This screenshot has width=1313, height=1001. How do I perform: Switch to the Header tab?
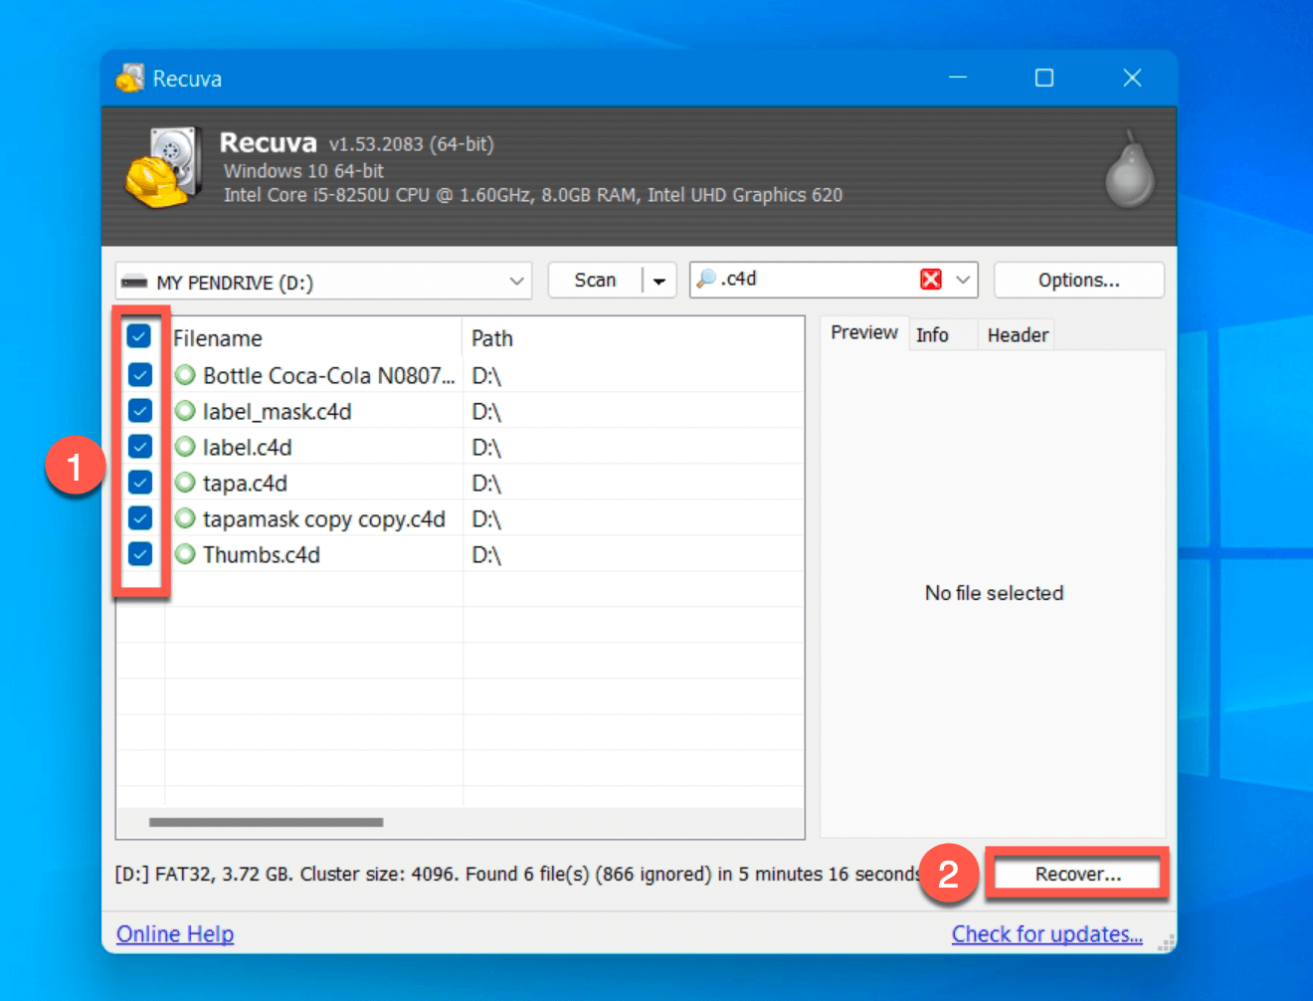click(x=1017, y=335)
